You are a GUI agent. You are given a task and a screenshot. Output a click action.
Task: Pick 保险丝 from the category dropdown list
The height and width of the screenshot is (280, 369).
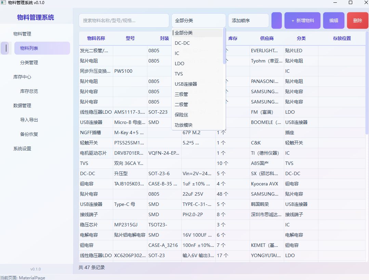click(181, 115)
